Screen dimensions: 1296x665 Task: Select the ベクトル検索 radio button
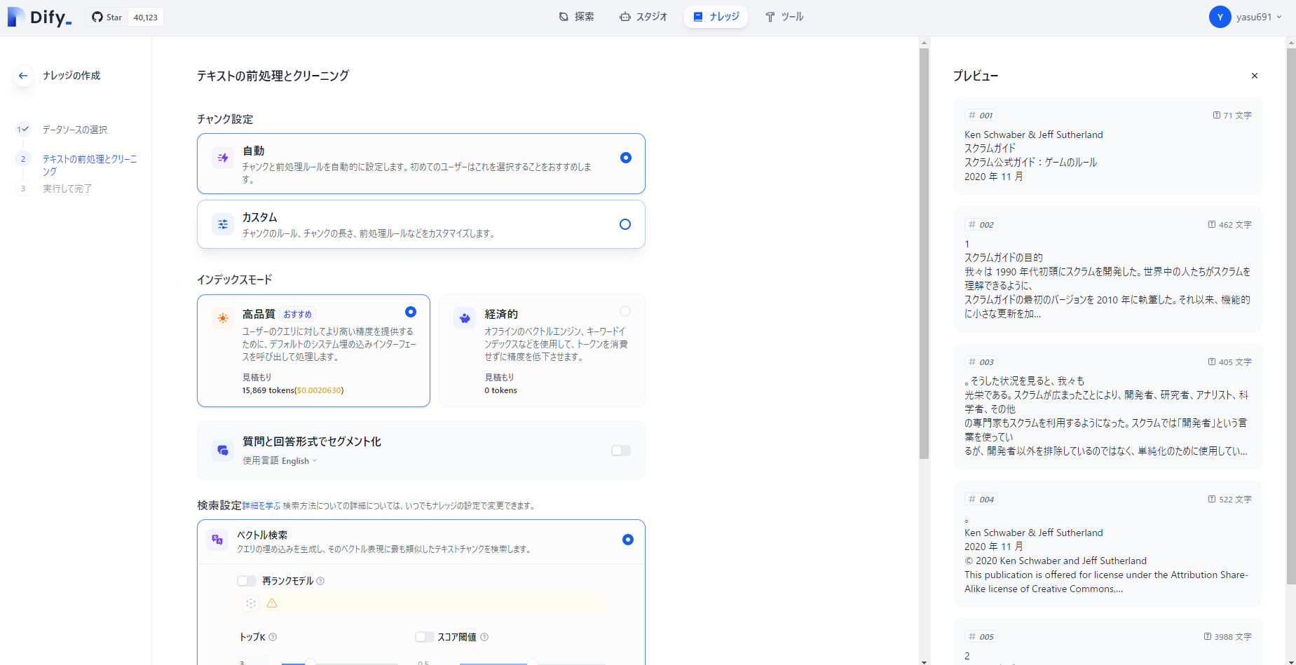[x=628, y=540]
